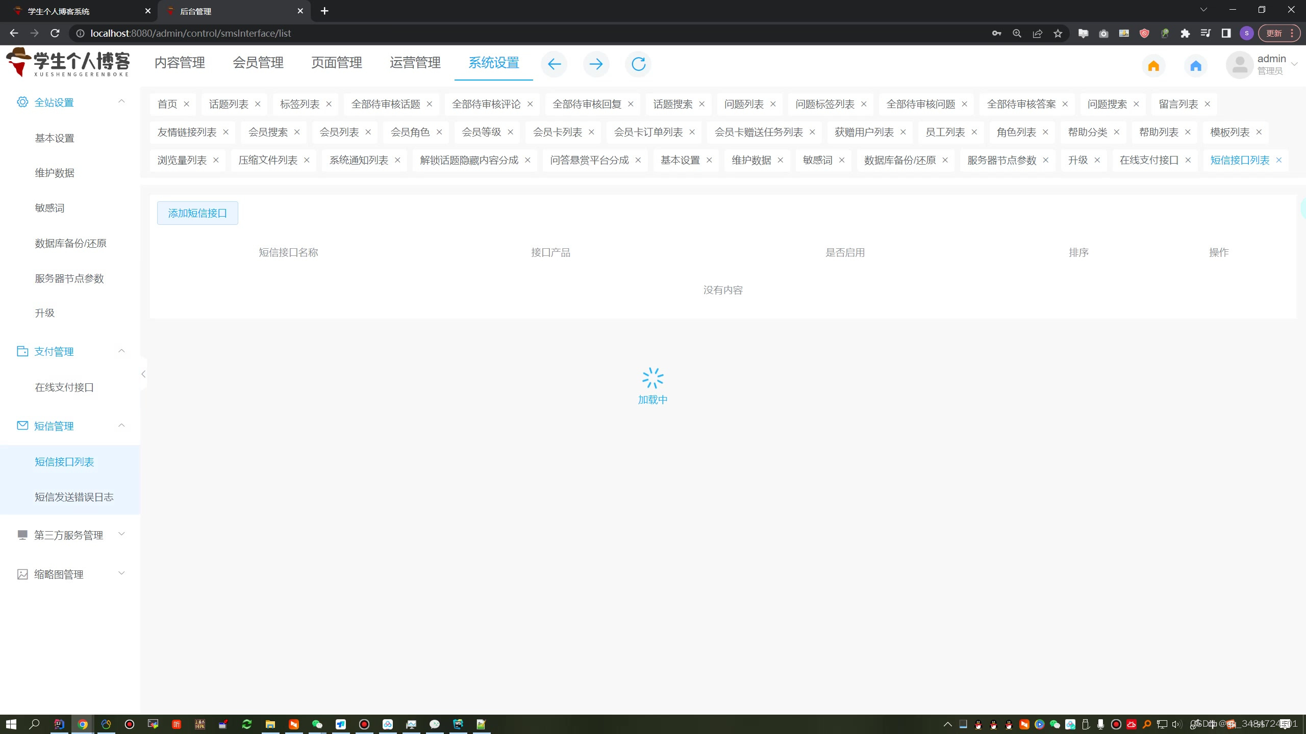The height and width of the screenshot is (734, 1306).
Task: Click the sidebar collapse arrow handle
Action: click(143, 374)
